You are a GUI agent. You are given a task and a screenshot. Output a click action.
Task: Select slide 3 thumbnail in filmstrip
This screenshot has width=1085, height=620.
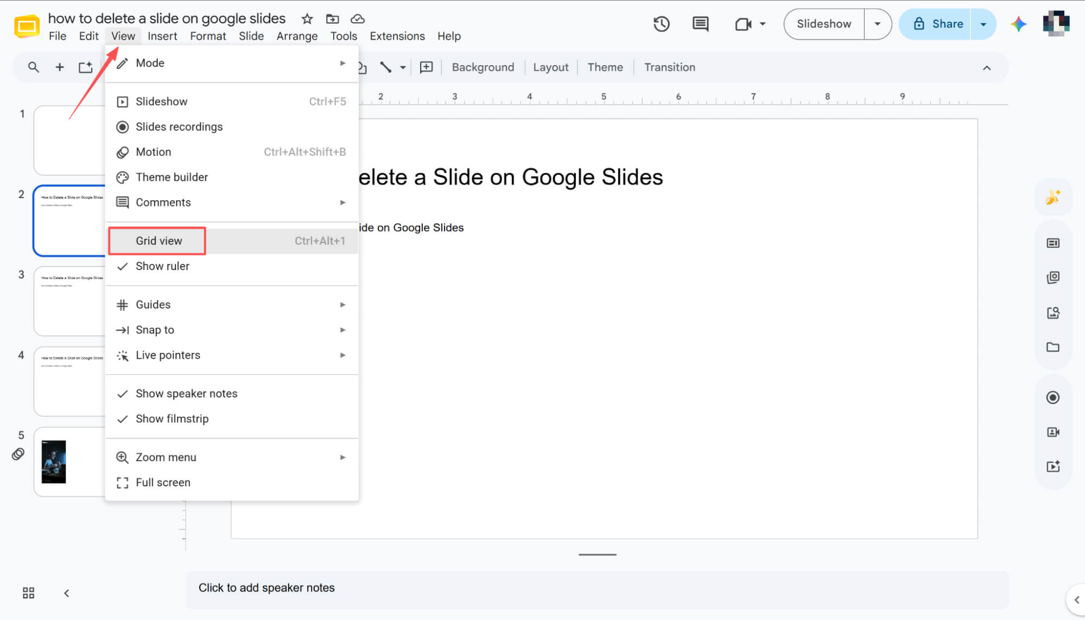pos(69,301)
